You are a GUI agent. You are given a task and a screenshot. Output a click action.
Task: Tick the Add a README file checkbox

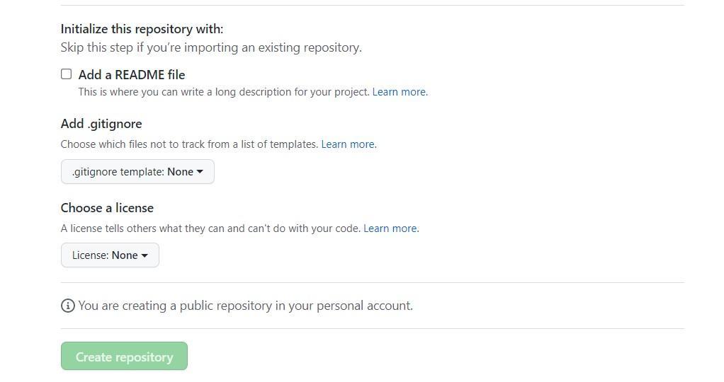[x=67, y=74]
